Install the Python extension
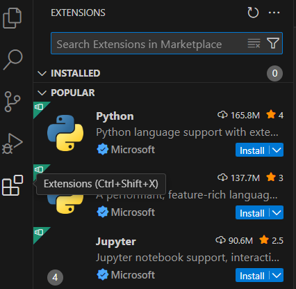Image resolution: width=296 pixels, height=289 pixels. [252, 150]
